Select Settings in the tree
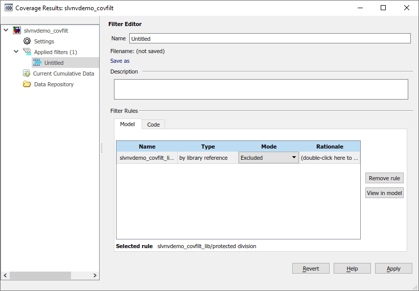 44,41
